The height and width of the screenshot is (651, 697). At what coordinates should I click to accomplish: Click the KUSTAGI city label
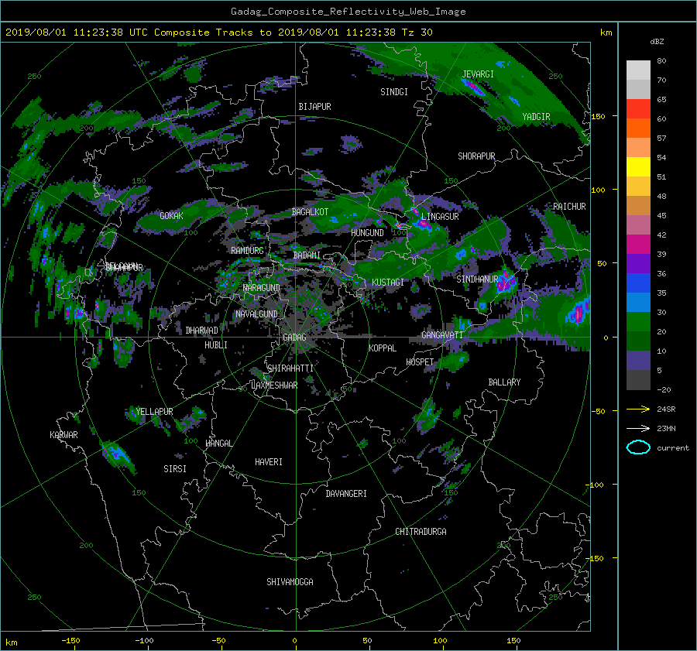(388, 283)
